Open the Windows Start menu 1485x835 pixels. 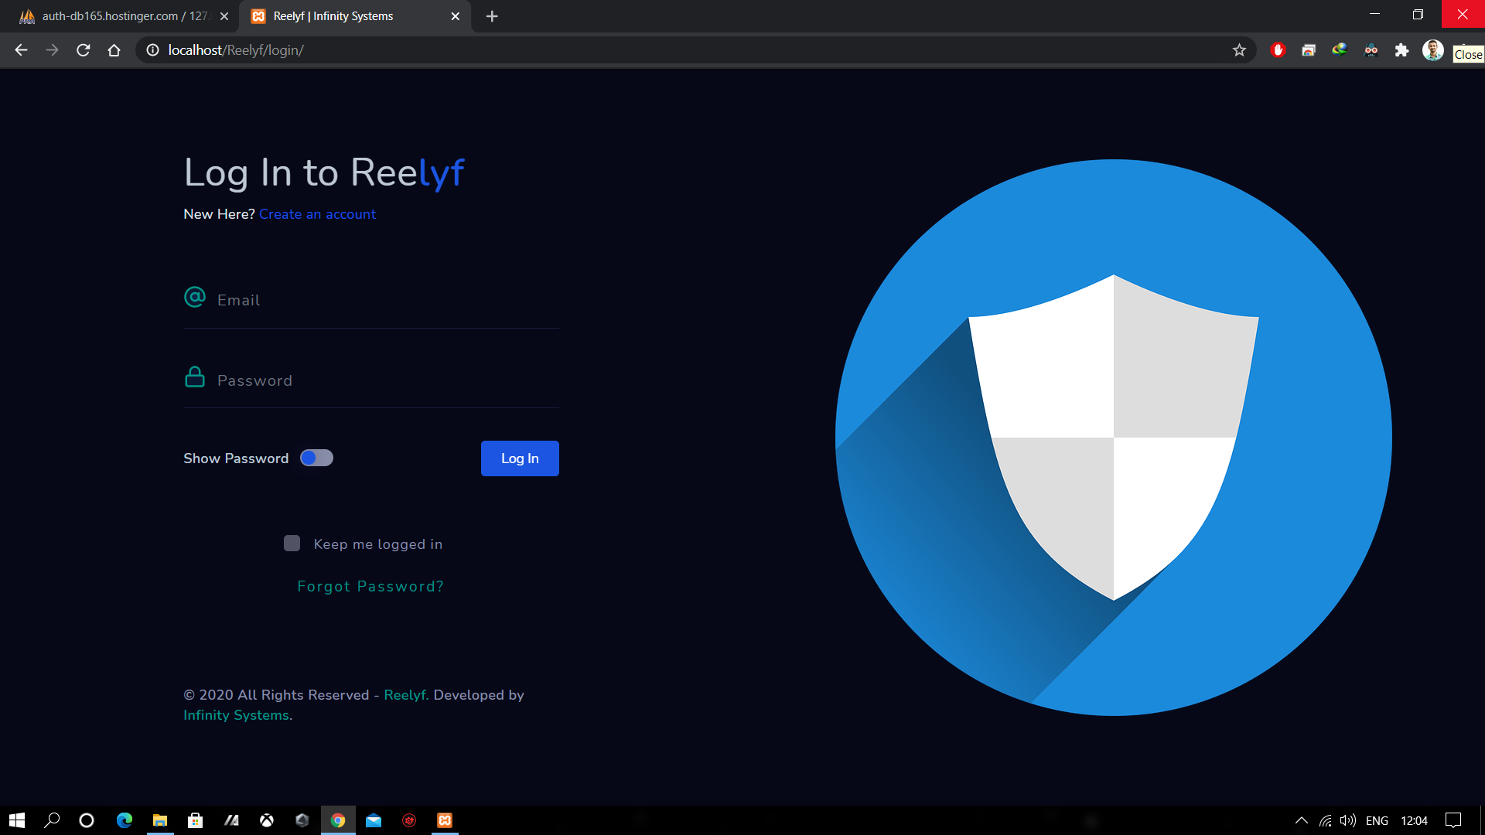(15, 820)
